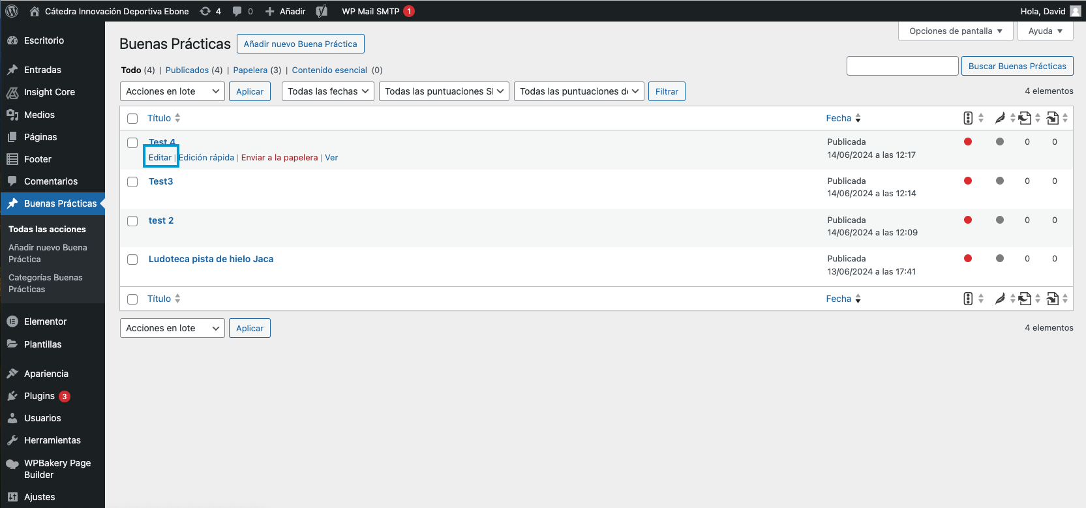This screenshot has height=508, width=1086.
Task: Open the Yoast SEO icon in admin bar
Action: 322,11
